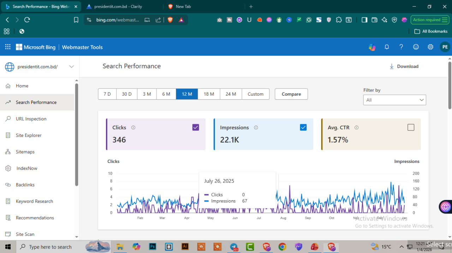Screen dimensions: 452x253
Task: Click the feedback smiley face icon
Action: (x=416, y=47)
